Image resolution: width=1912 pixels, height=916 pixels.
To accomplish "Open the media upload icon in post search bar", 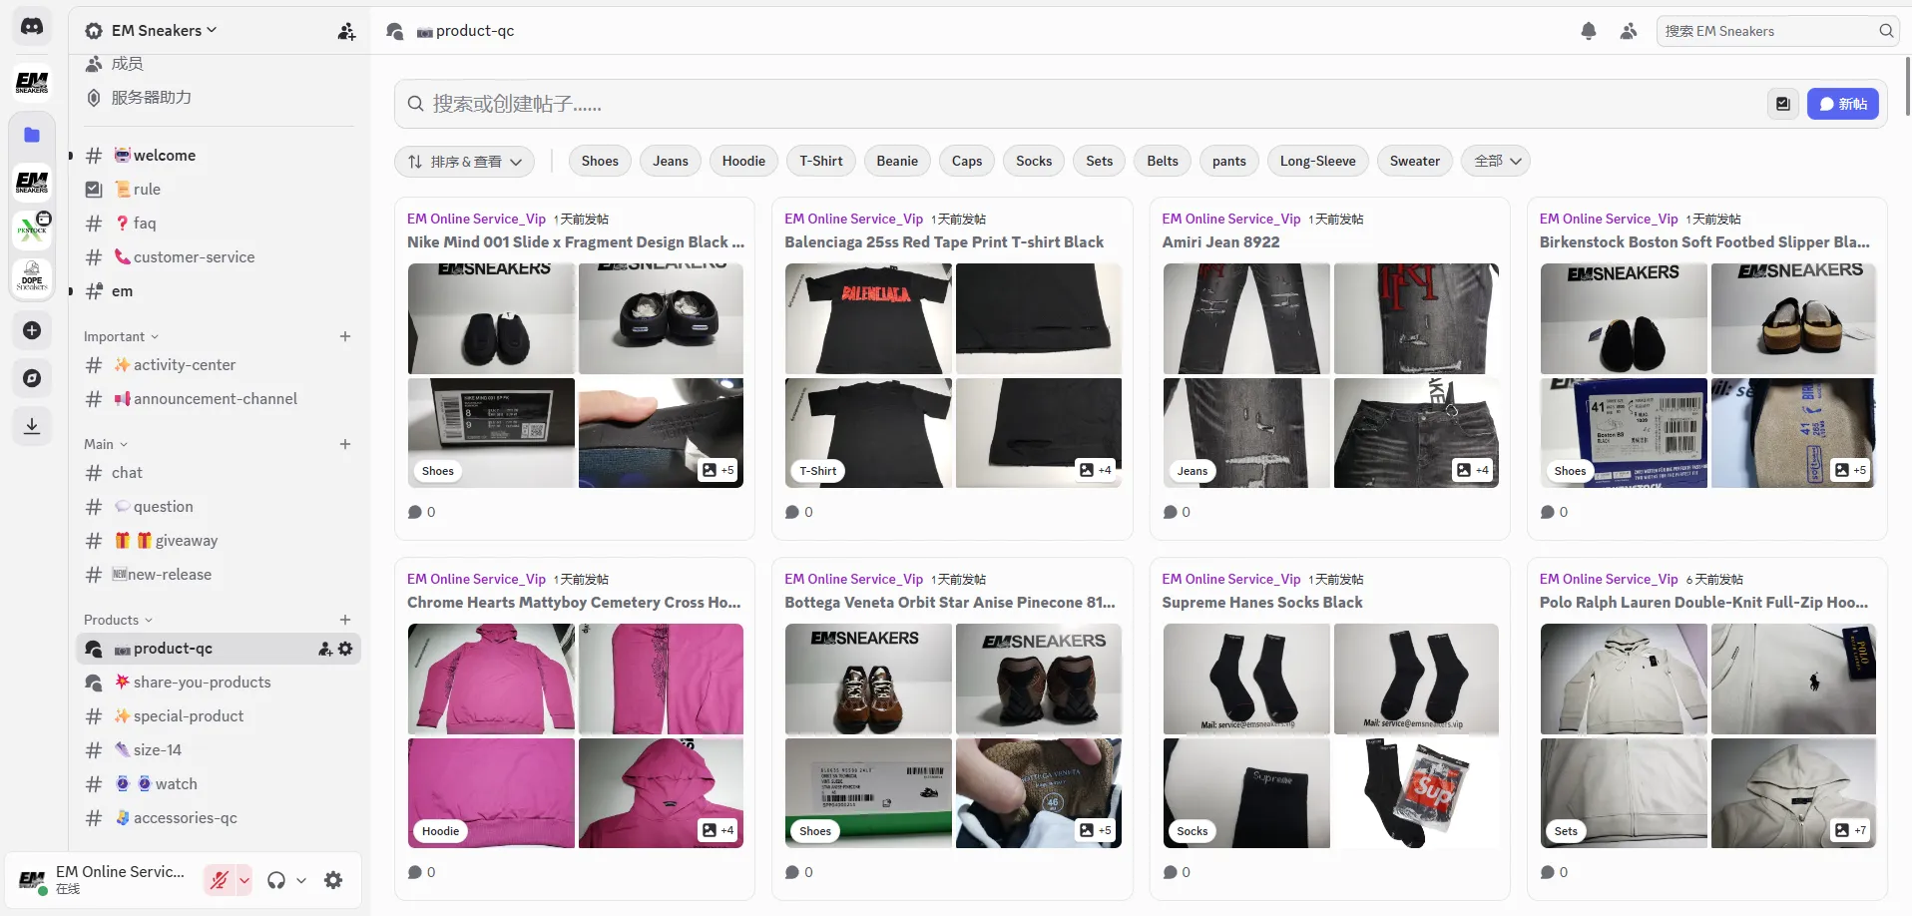I will pyautogui.click(x=1783, y=104).
